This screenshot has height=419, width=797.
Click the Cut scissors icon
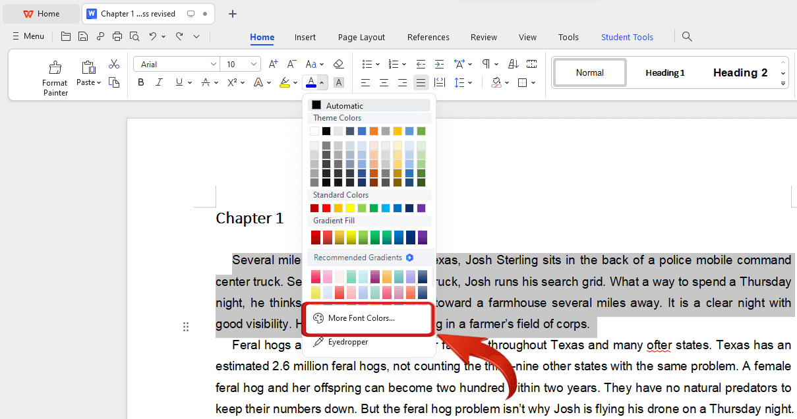tap(114, 64)
